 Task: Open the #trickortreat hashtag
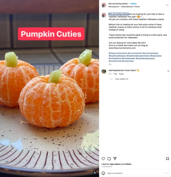pyautogui.click(x=128, y=61)
